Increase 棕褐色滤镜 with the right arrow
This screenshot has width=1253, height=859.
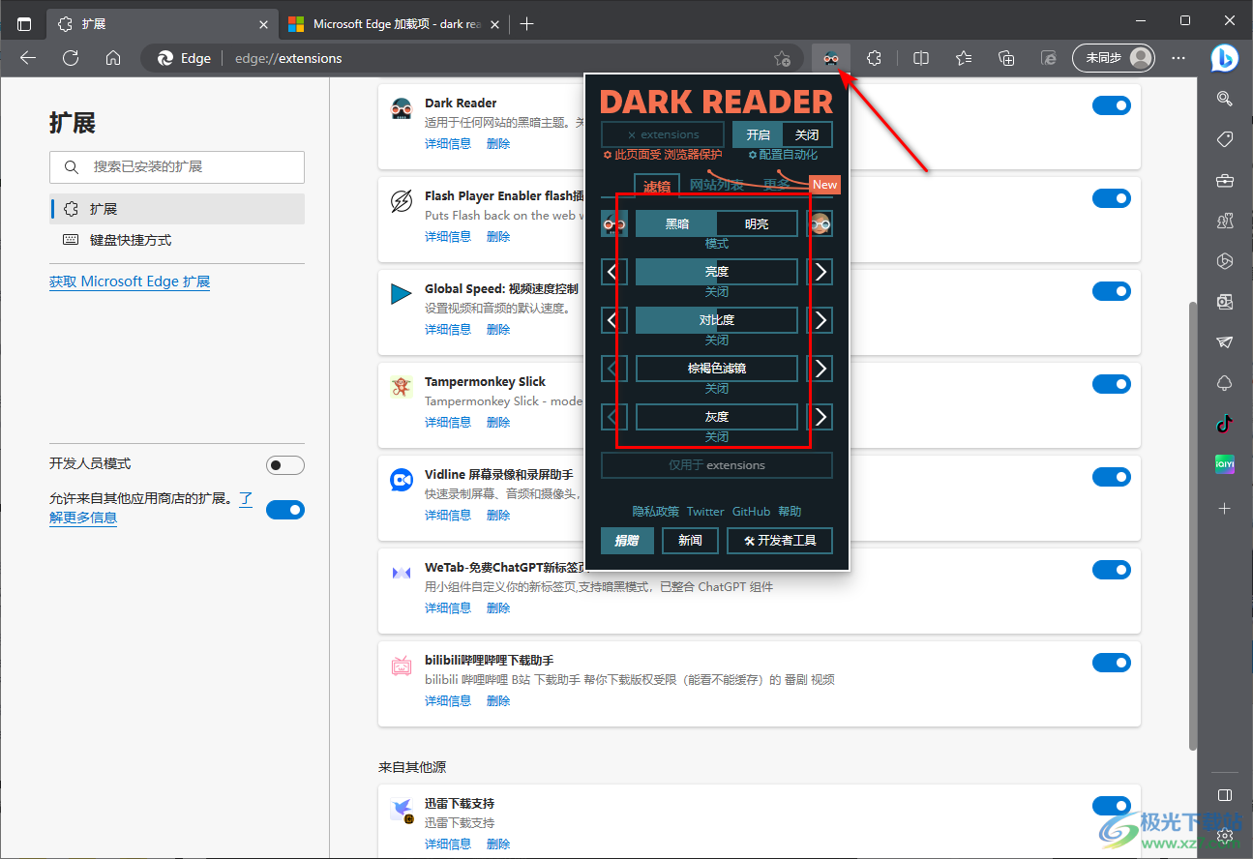pyautogui.click(x=820, y=369)
